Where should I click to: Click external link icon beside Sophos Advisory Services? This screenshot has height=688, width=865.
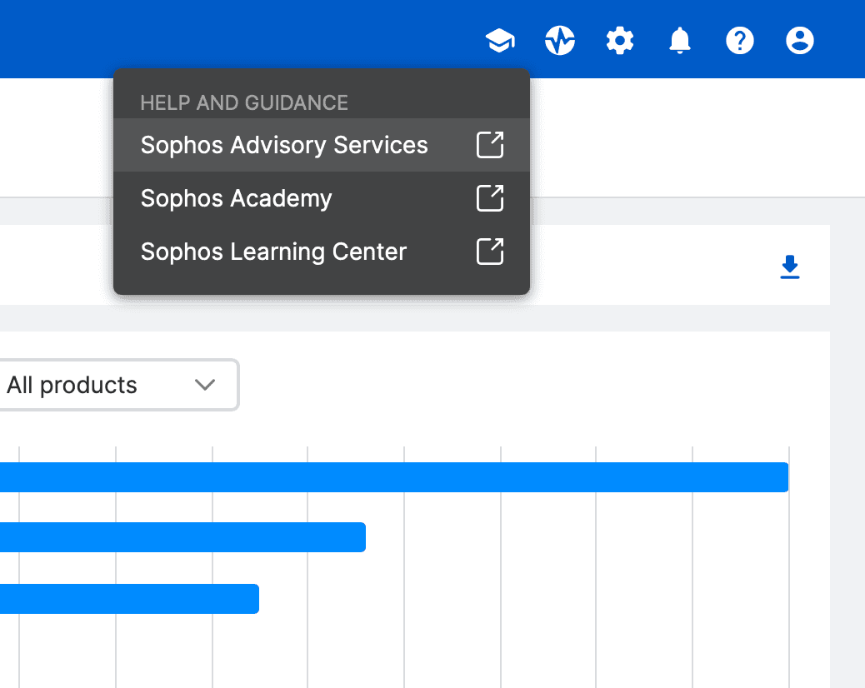coord(490,145)
